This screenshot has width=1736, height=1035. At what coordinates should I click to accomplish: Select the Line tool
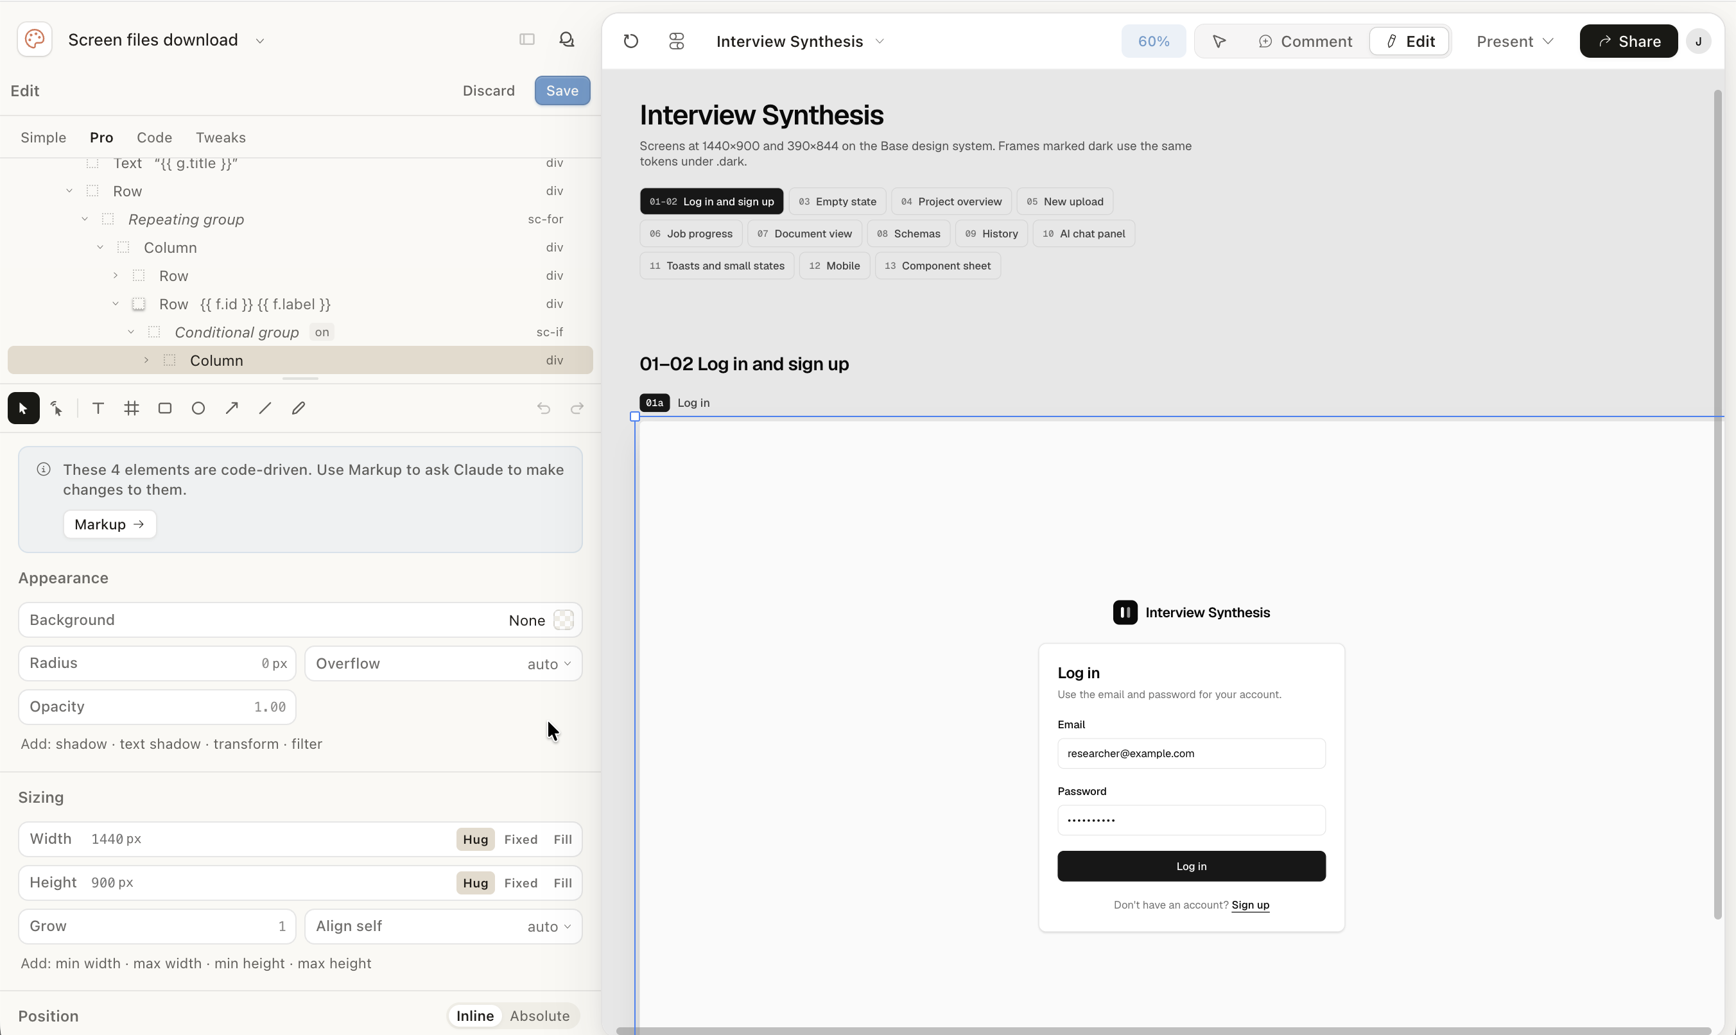[265, 408]
